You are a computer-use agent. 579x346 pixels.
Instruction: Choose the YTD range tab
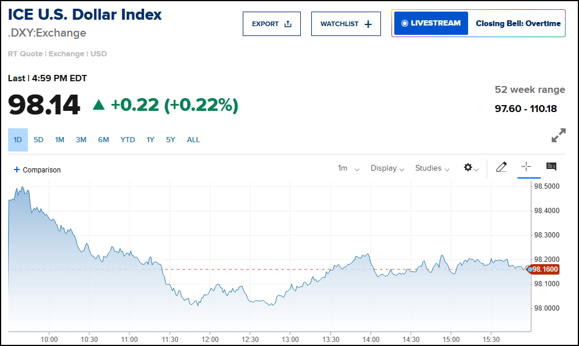click(x=127, y=139)
